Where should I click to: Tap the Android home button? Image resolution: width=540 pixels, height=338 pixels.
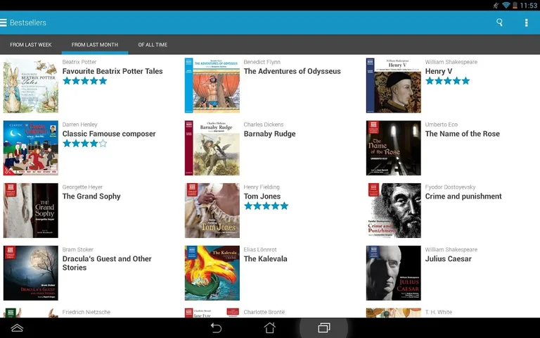pyautogui.click(x=270, y=327)
